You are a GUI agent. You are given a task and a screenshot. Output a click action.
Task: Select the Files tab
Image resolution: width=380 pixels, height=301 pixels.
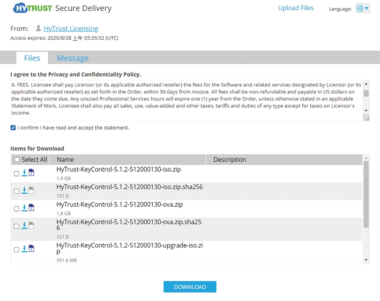32,58
